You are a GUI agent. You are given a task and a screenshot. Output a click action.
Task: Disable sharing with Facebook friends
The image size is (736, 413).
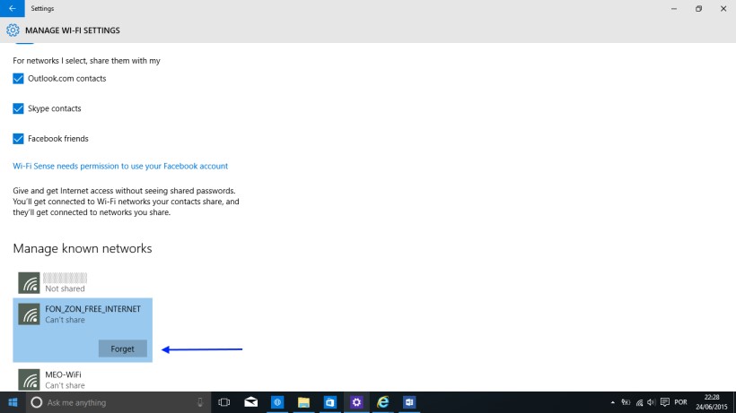pyautogui.click(x=18, y=139)
